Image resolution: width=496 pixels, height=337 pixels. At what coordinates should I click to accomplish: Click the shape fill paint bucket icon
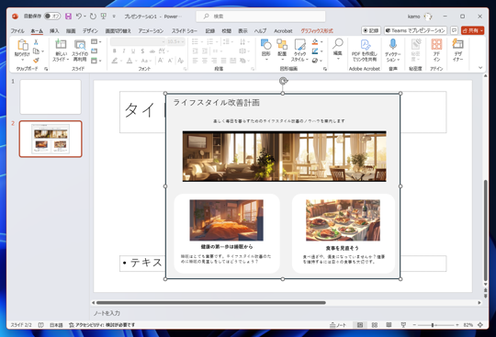pos(315,41)
